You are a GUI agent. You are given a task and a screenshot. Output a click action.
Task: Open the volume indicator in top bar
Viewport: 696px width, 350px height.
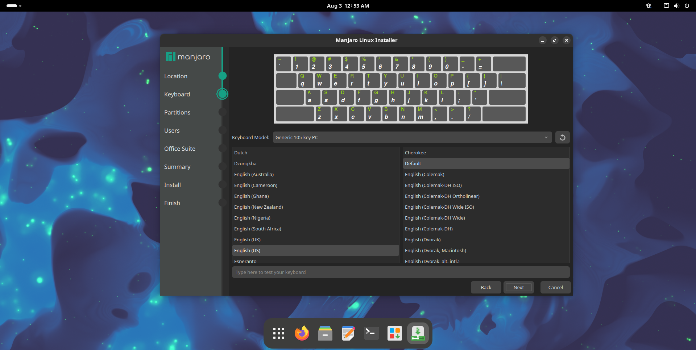(x=676, y=6)
